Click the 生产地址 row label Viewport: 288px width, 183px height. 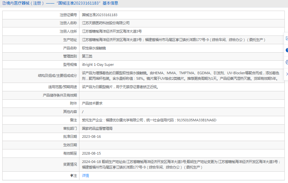click(x=70, y=40)
